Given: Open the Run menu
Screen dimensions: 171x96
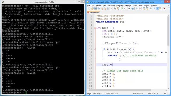Looking at the screenshot, I should [x=141, y=6].
